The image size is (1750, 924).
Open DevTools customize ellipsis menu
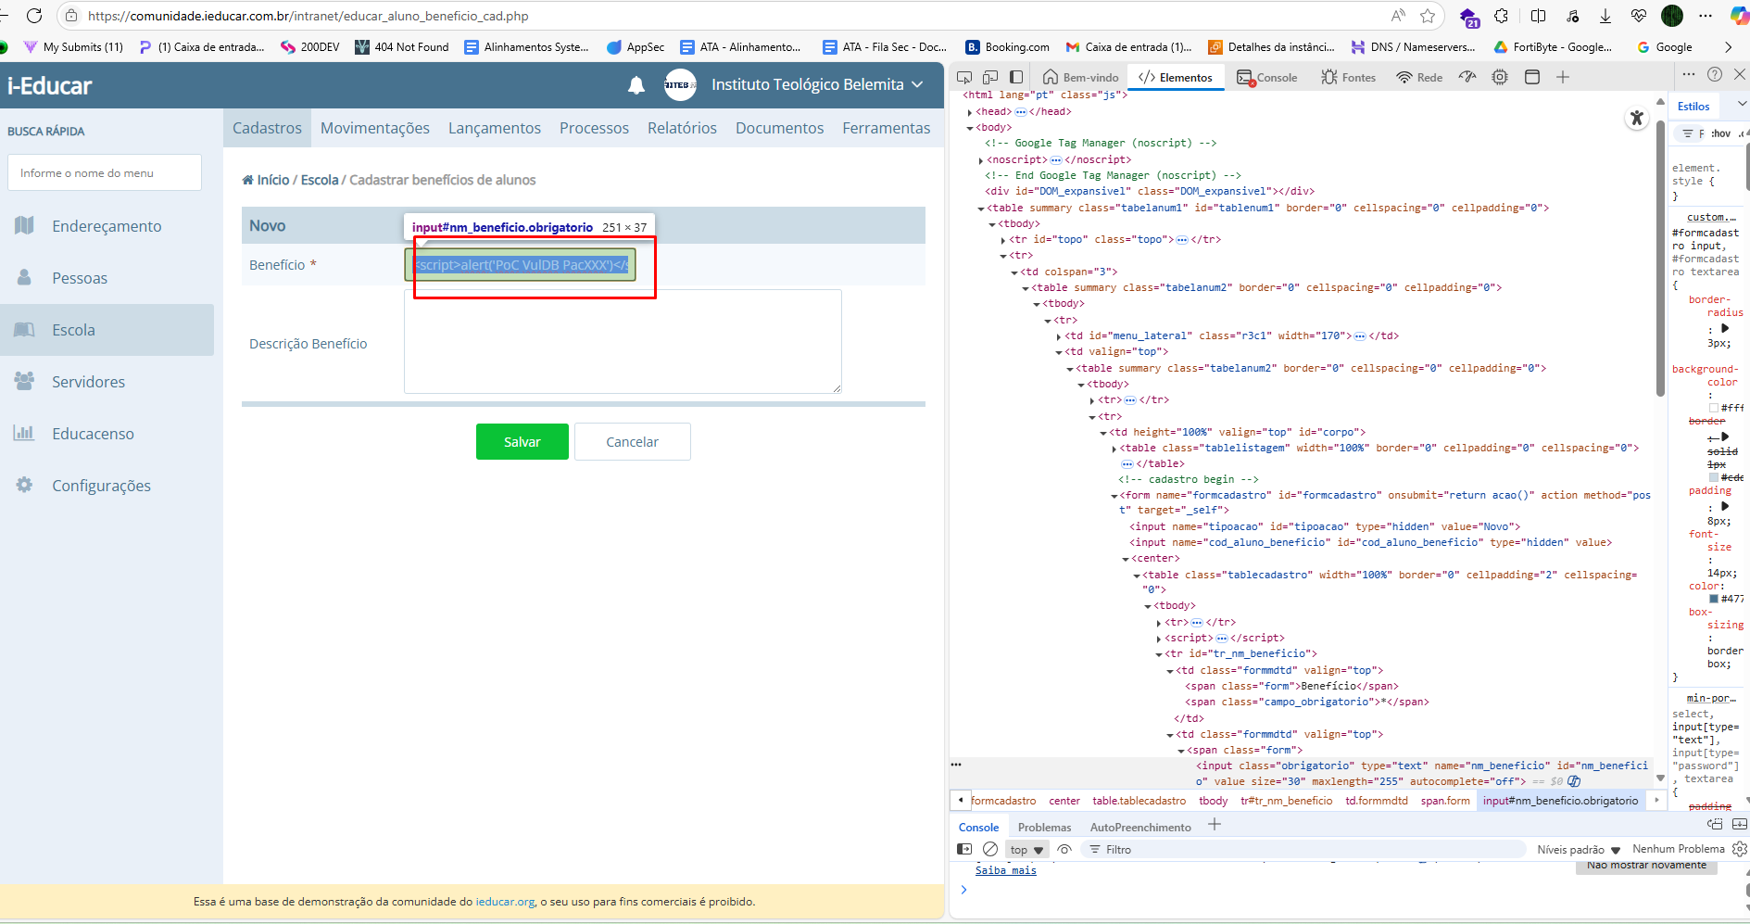tap(1689, 74)
